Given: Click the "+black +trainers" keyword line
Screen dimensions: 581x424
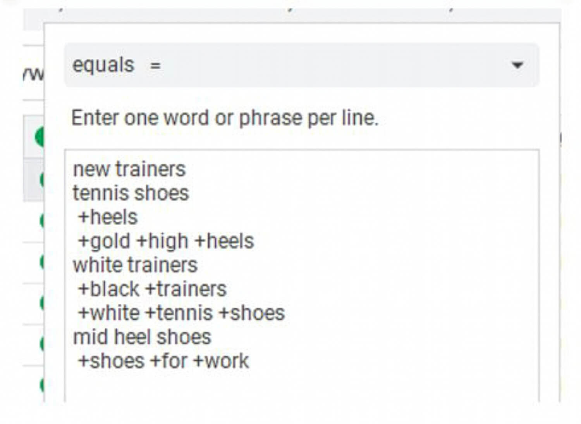Looking at the screenshot, I should tap(152, 289).
